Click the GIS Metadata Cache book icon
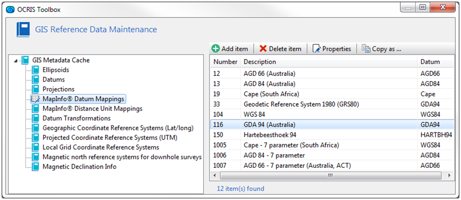This screenshot has width=461, height=200. click(x=25, y=60)
